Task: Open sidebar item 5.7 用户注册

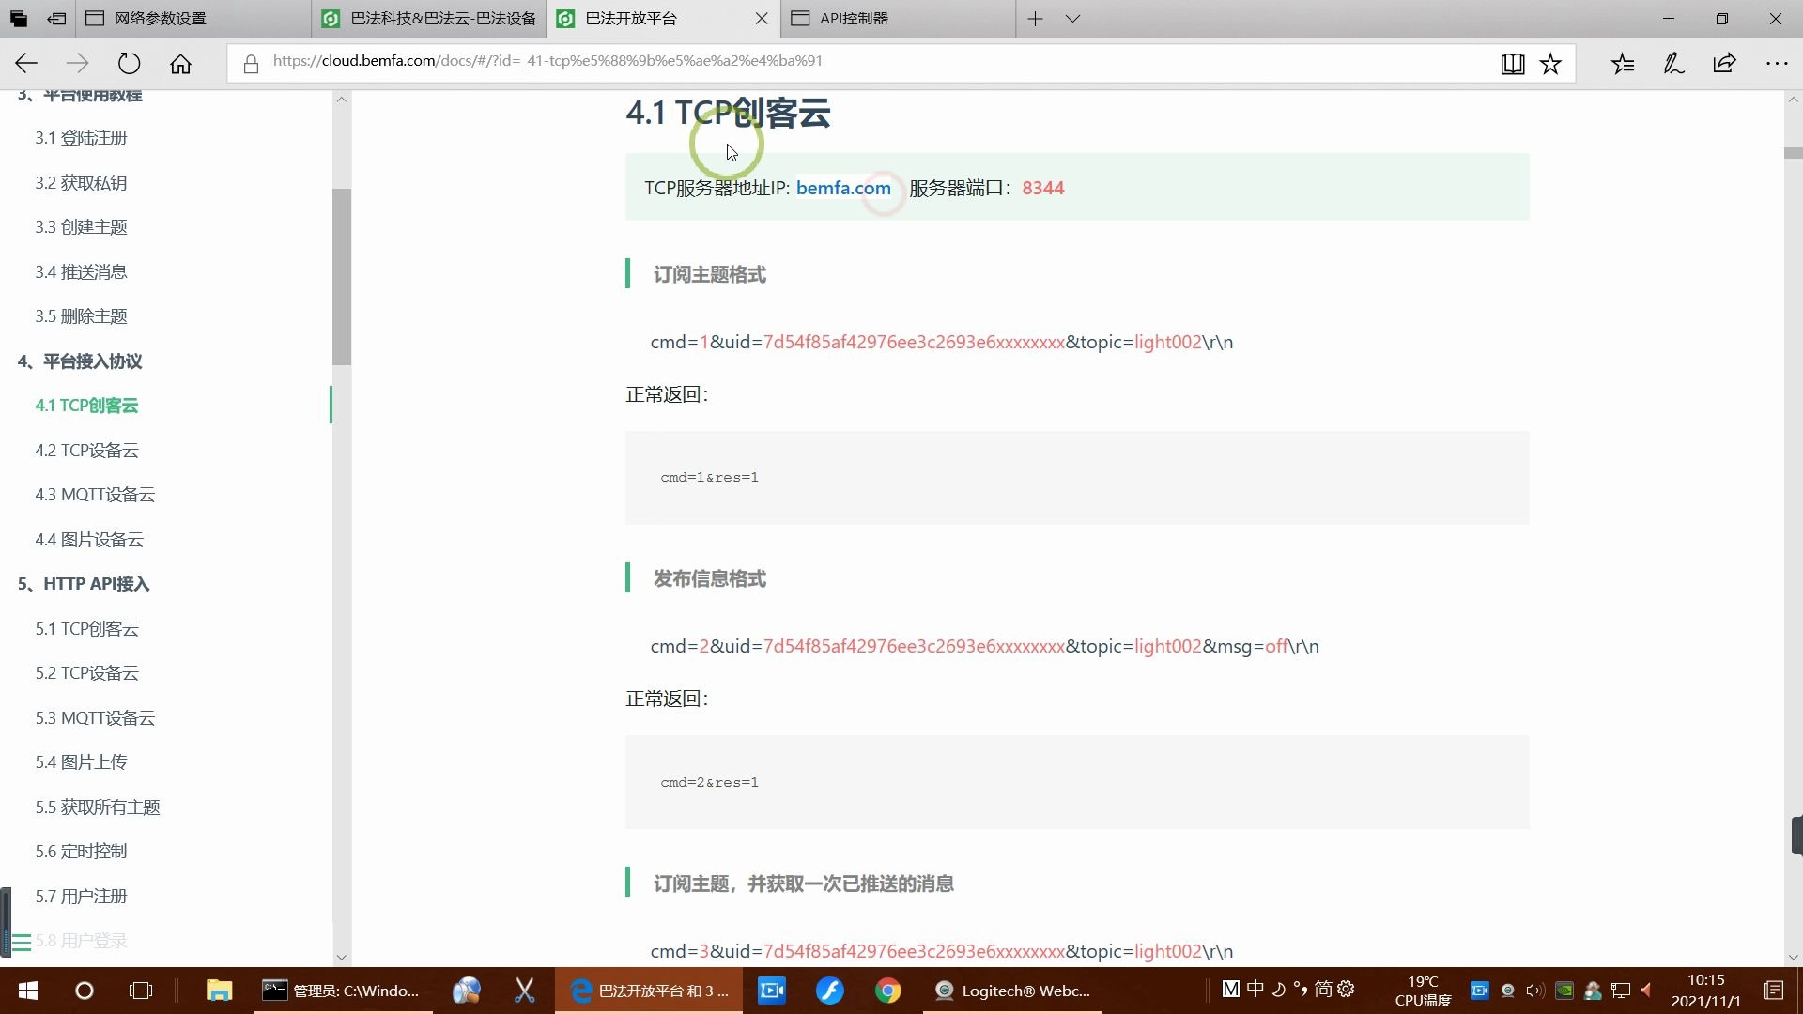Action: point(81,897)
